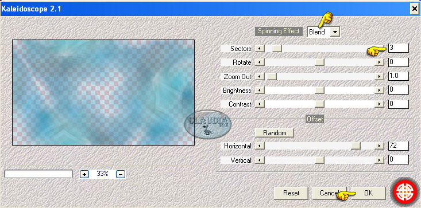Click the 33% preview zoom readout
The width and height of the screenshot is (421, 208).
coord(102,174)
